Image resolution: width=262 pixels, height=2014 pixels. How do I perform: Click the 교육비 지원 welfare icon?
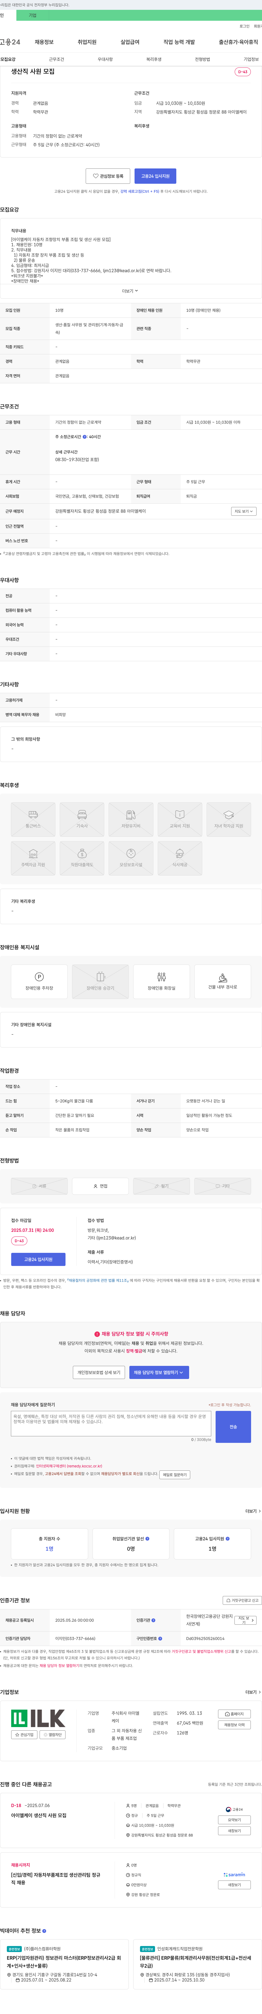[180, 819]
